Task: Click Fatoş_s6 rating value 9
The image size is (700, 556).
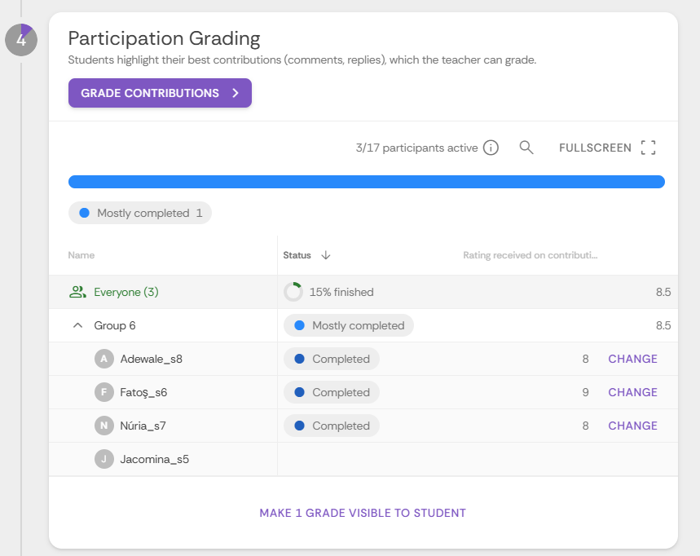Action: coord(585,393)
